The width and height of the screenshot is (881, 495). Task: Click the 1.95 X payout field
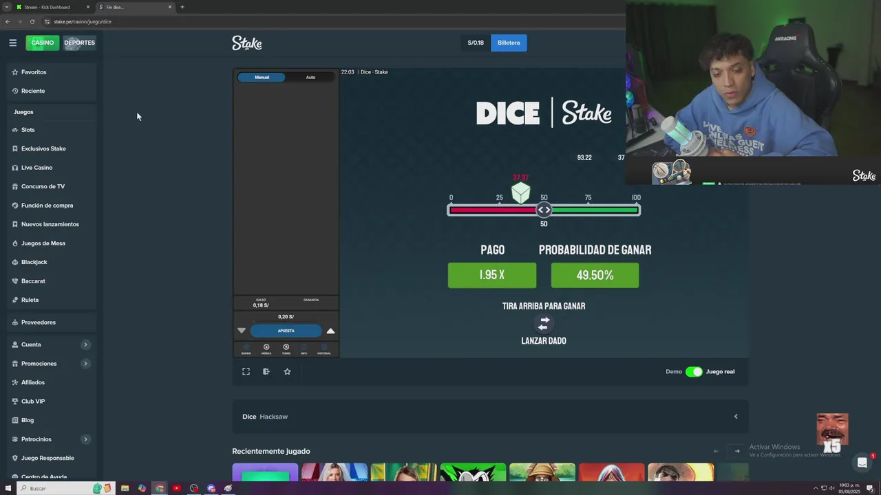pos(492,275)
